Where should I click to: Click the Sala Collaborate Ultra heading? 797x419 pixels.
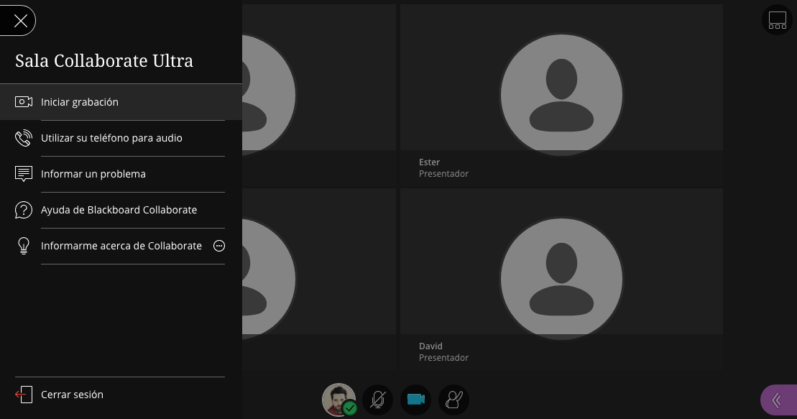(104, 60)
